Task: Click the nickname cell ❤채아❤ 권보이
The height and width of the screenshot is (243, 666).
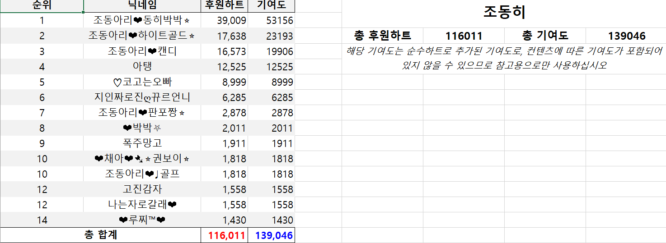Action: 142,158
